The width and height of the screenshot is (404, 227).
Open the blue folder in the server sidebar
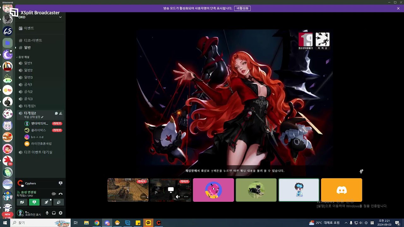(x=8, y=43)
